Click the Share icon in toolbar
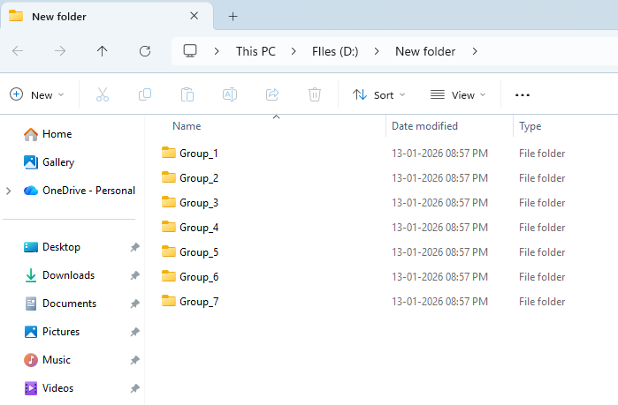 click(x=272, y=94)
